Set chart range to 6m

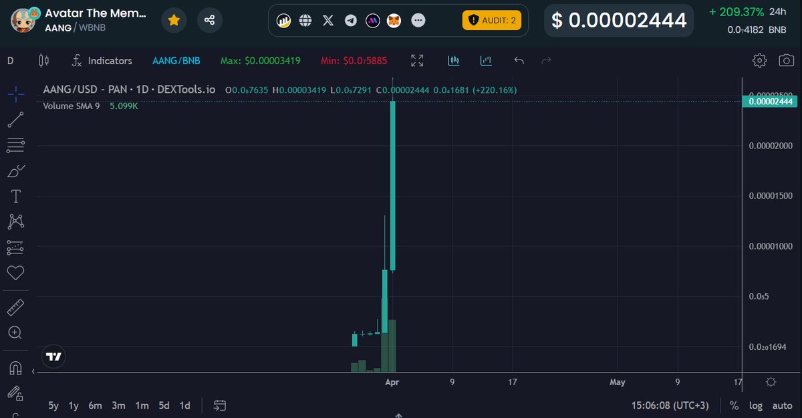(95, 405)
